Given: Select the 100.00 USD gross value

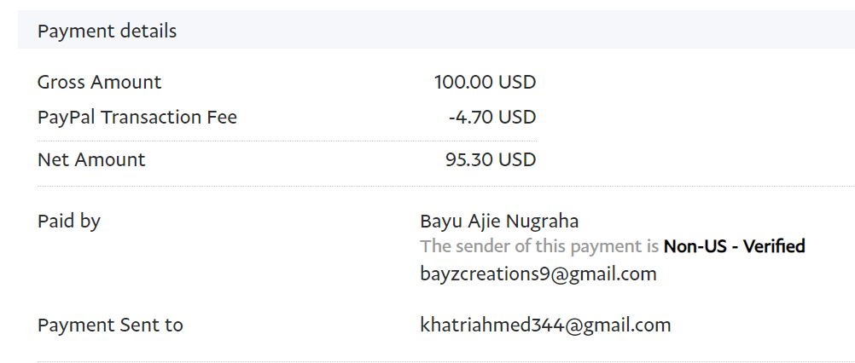Looking at the screenshot, I should point(485,83).
